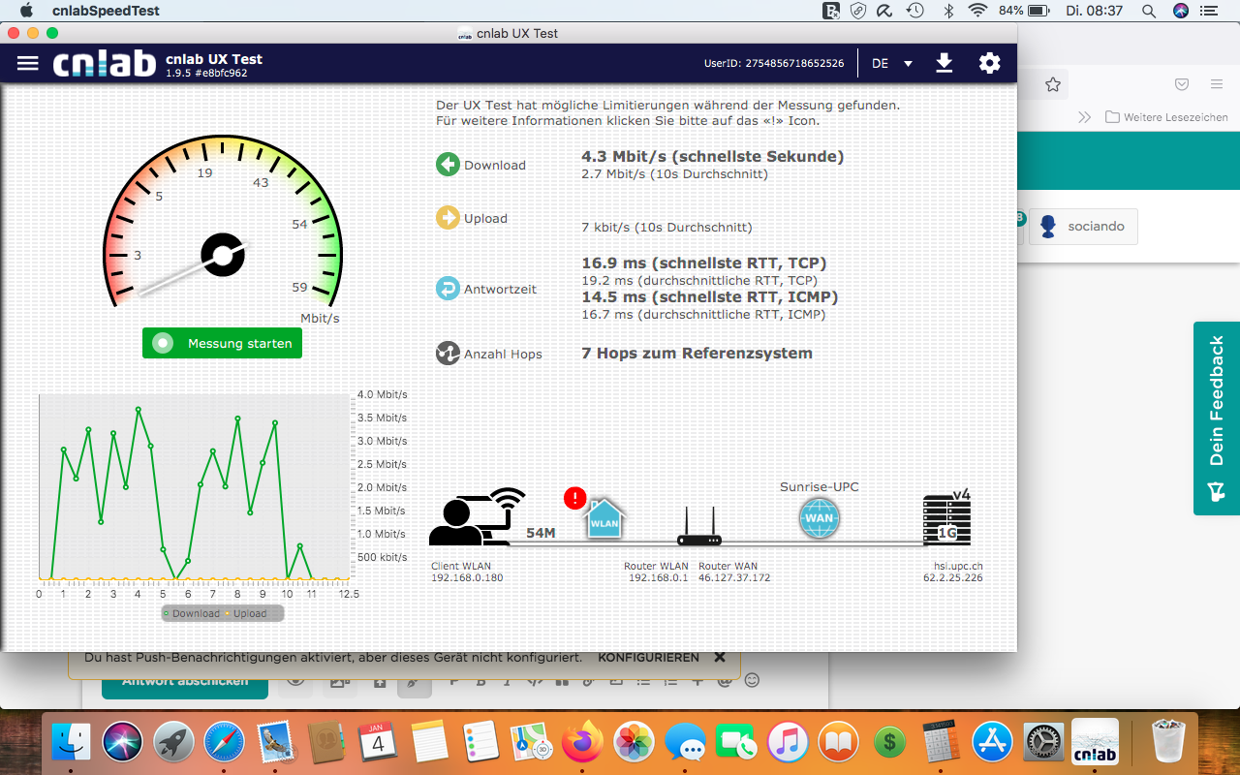This screenshot has height=775, width=1240.
Task: Click the WLAN house icon
Action: click(x=604, y=520)
